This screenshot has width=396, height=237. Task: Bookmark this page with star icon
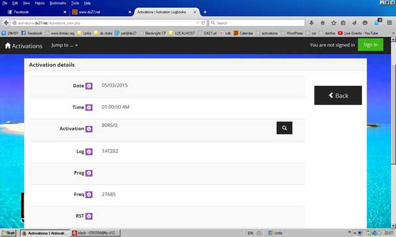334,23
